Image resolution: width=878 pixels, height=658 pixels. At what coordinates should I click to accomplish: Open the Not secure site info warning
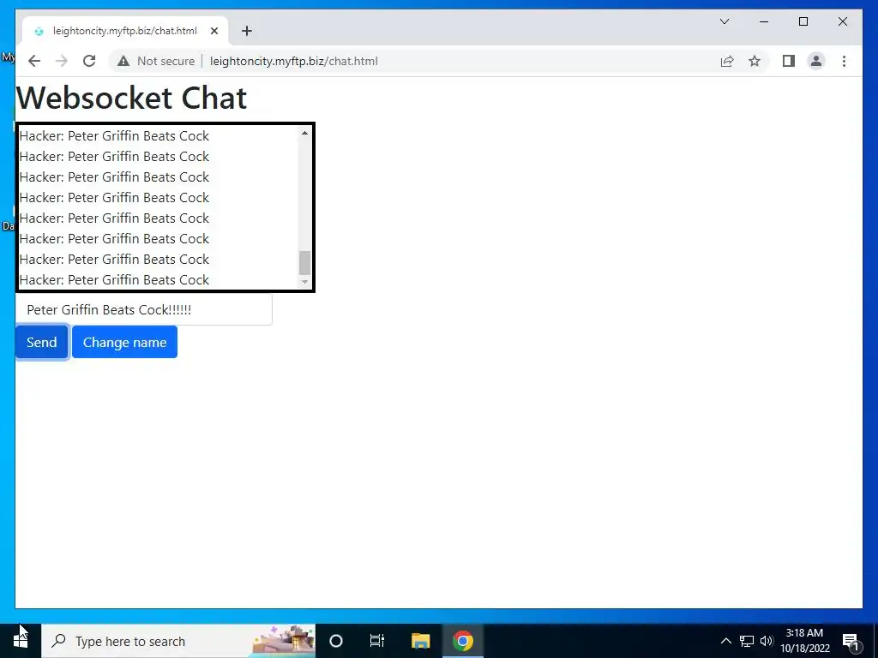point(156,61)
